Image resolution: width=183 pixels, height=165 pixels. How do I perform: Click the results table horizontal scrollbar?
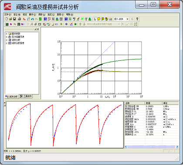coord(152,147)
